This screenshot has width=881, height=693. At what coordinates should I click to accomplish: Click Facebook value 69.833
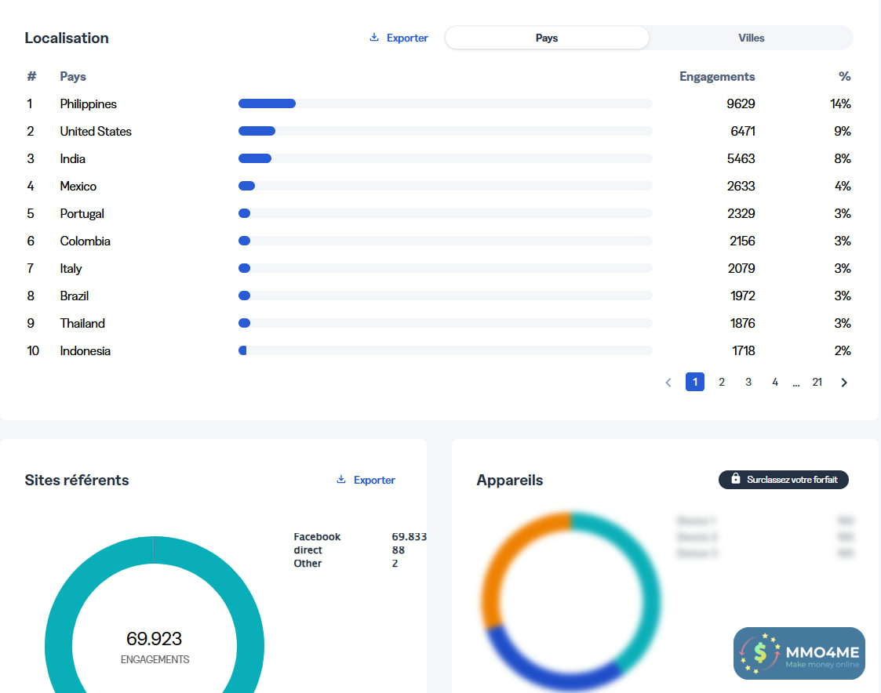click(x=409, y=536)
